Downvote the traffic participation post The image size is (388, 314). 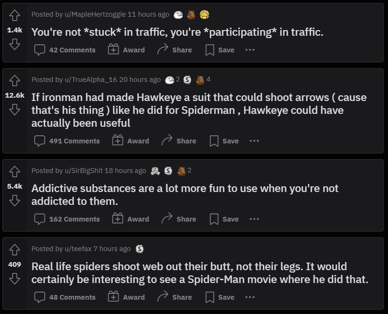point(14,44)
